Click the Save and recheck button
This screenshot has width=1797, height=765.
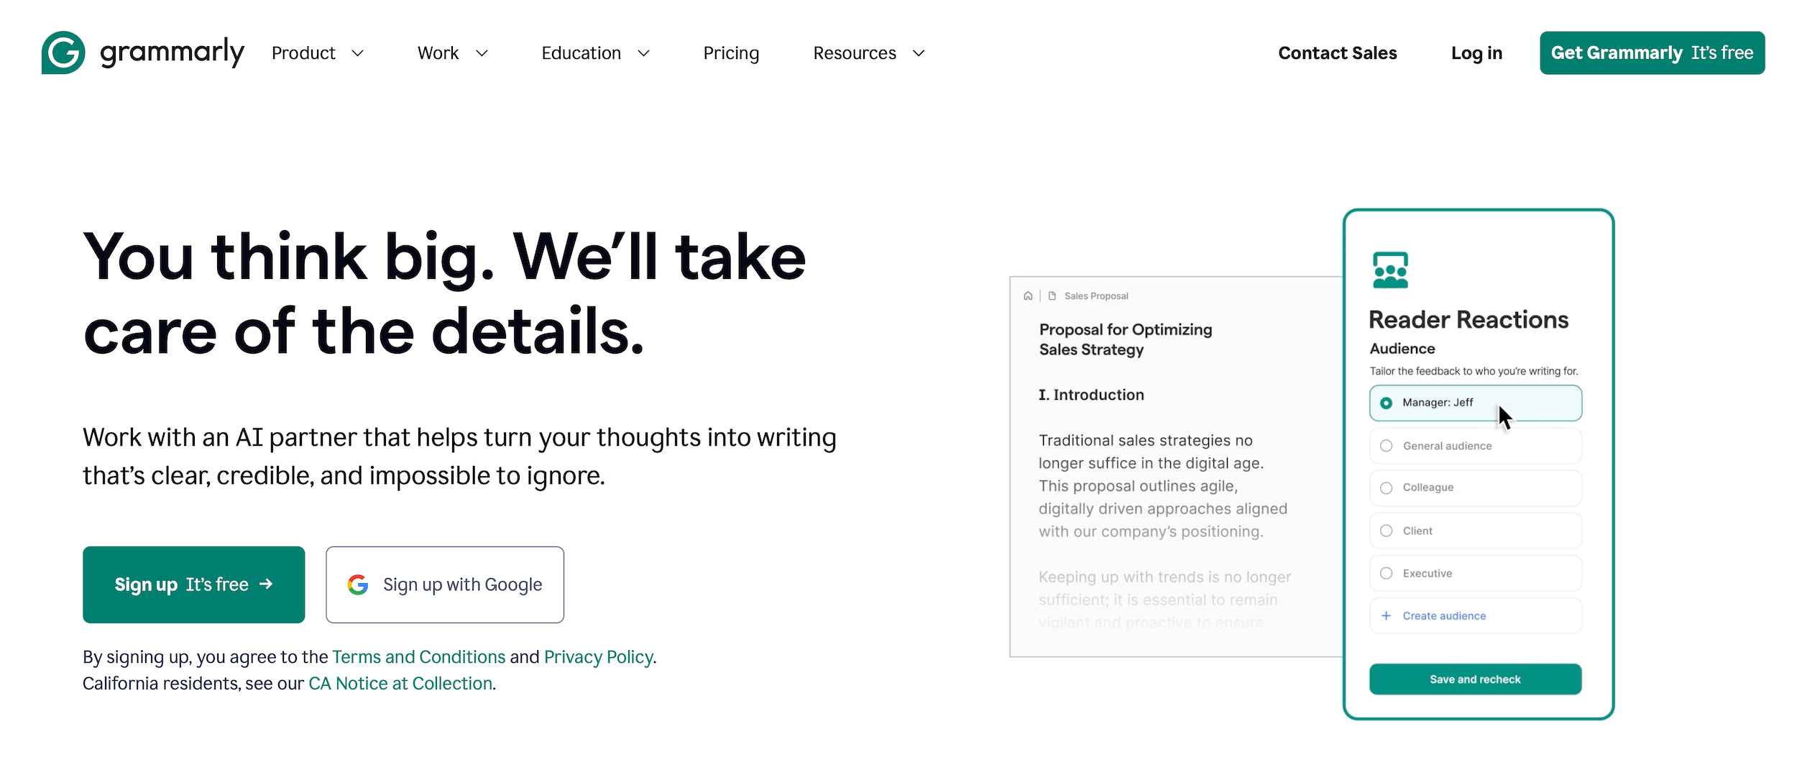point(1475,679)
